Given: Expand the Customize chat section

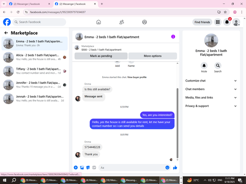Looking at the screenshot, I should (x=211, y=80).
